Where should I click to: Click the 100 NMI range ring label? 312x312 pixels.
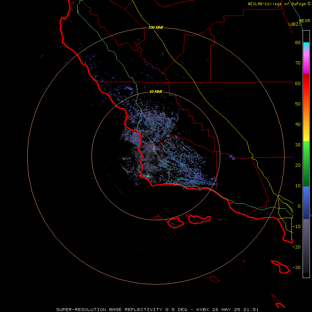(156, 27)
